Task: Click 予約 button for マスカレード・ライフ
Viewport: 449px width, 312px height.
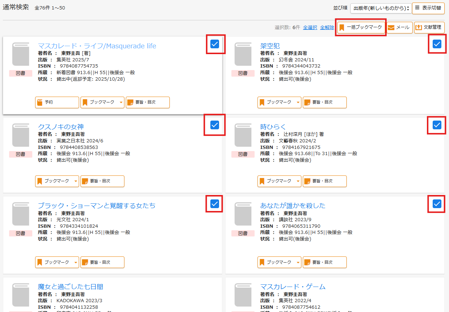Action: click(57, 102)
